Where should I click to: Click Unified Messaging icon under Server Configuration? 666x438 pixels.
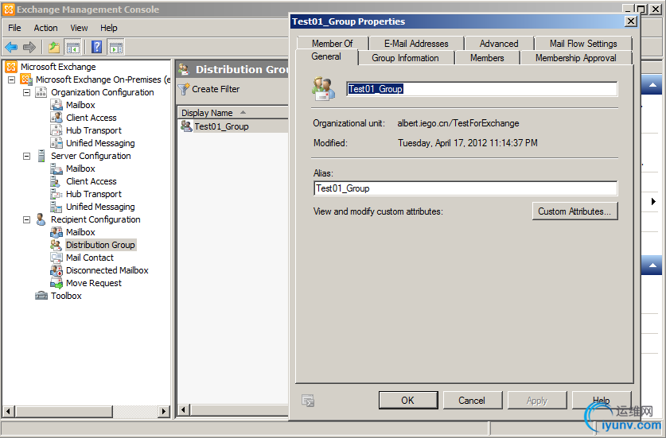[x=56, y=207]
